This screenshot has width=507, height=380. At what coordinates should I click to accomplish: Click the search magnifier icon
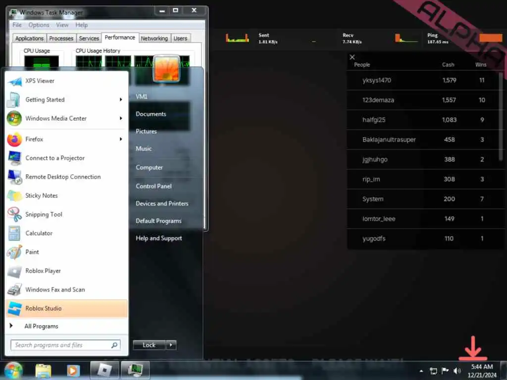(x=114, y=345)
